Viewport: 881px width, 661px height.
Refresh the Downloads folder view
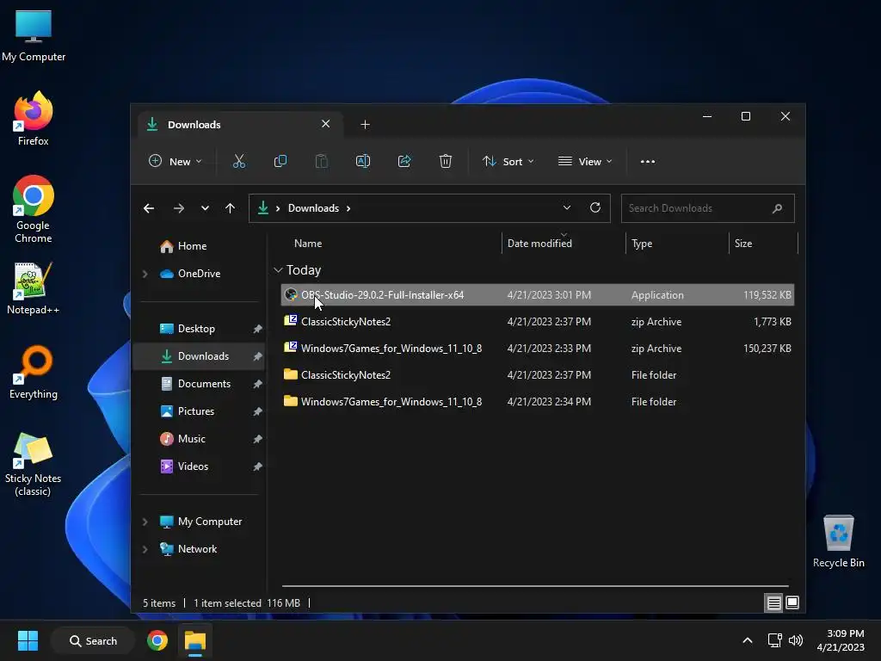[595, 208]
